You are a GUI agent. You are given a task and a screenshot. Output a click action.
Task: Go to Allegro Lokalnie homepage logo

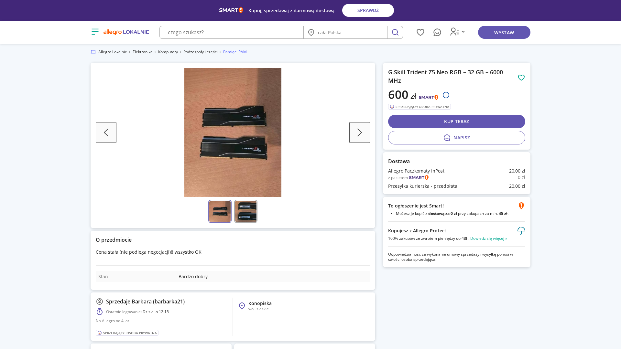126,32
